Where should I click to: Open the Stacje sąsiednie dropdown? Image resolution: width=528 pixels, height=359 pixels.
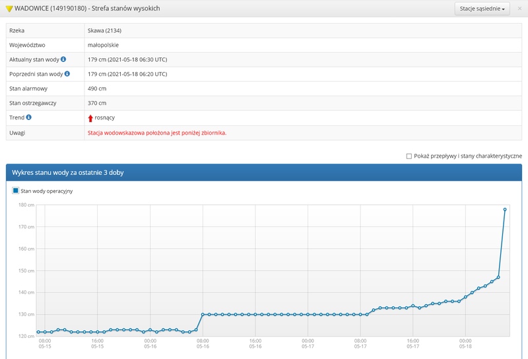click(482, 9)
